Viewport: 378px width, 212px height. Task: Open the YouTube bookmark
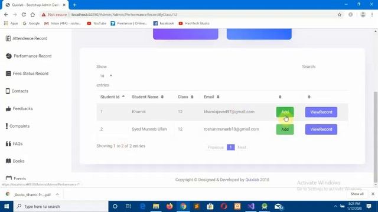click(97, 24)
